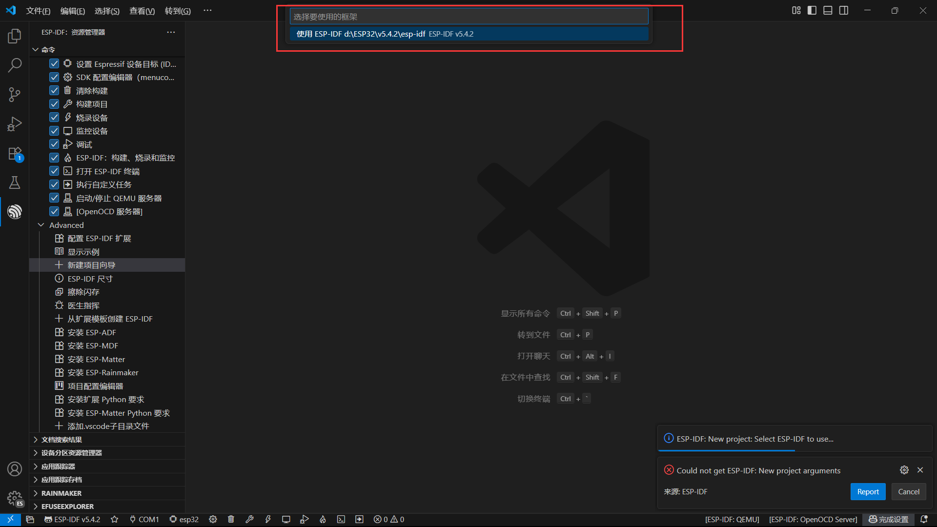Open sidebar more actions ellipsis menu
Image resolution: width=937 pixels, height=527 pixels.
[171, 32]
